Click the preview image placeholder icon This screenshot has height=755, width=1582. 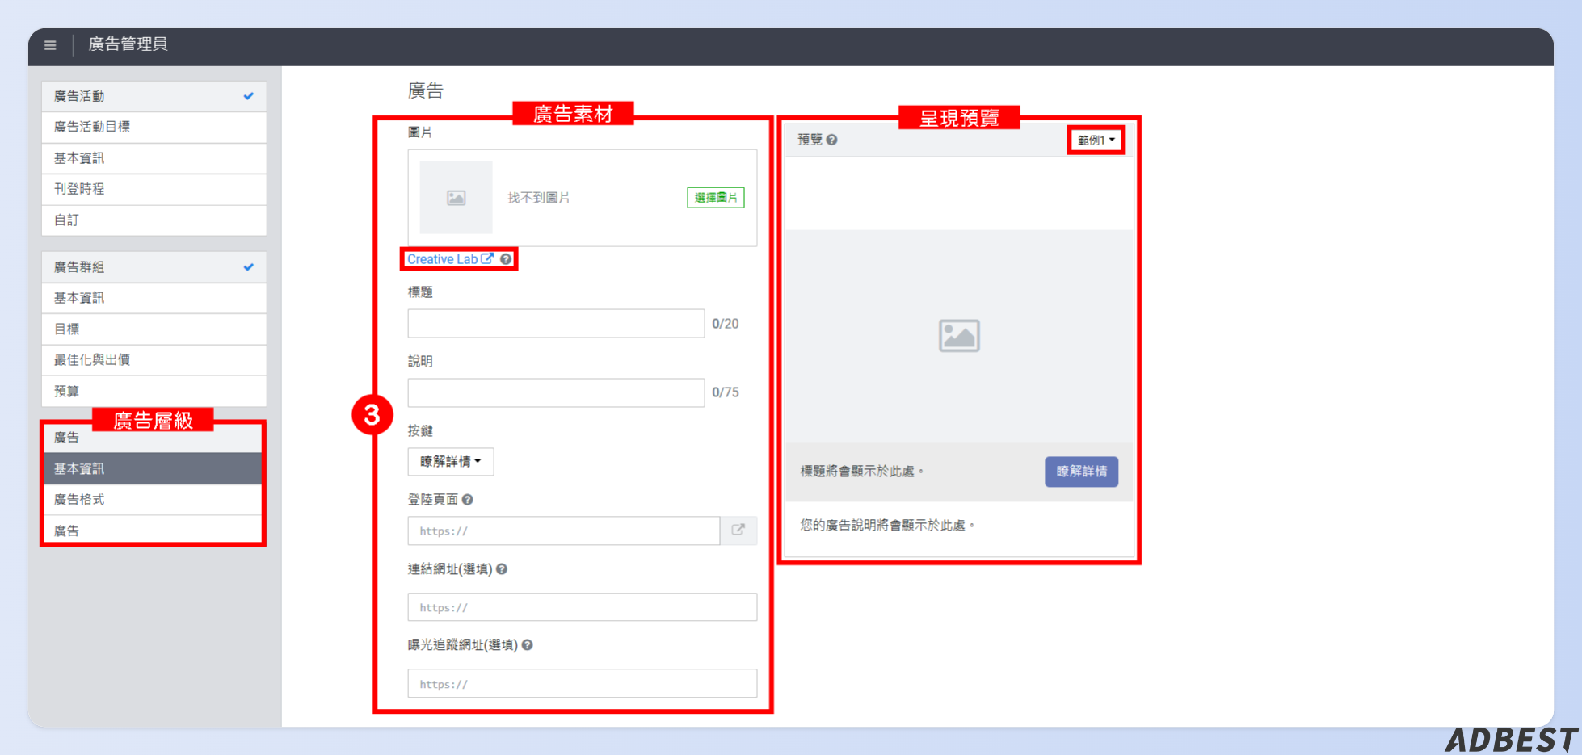coord(959,336)
